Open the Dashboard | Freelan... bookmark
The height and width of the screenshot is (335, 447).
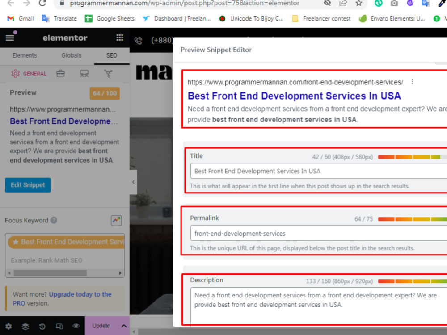tap(177, 18)
